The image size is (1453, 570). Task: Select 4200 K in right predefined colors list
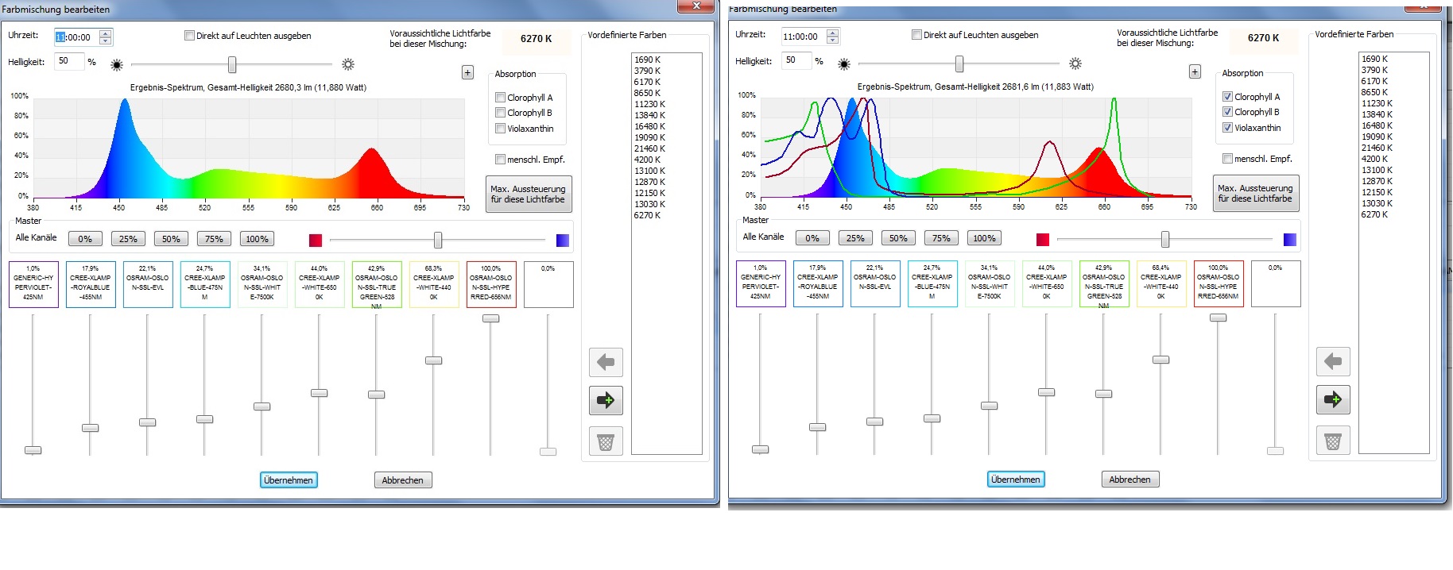point(1374,159)
